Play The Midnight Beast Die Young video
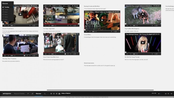Viewport: 174px width, 98px height. [143, 43]
